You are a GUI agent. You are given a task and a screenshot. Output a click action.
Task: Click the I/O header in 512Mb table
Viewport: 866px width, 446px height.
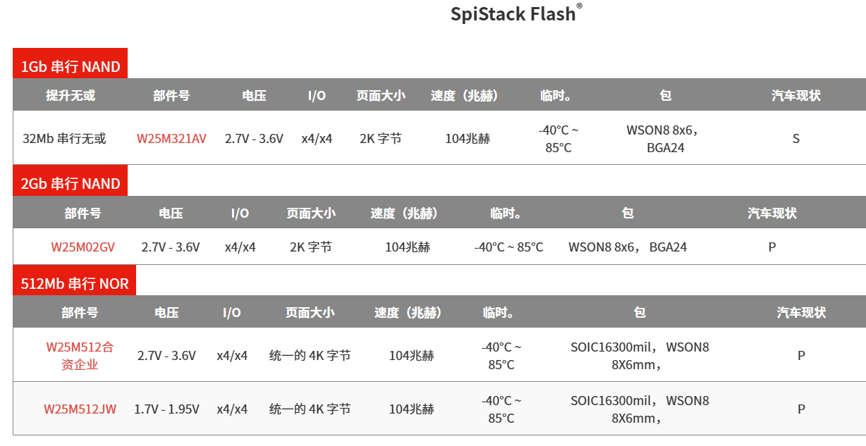[232, 313]
